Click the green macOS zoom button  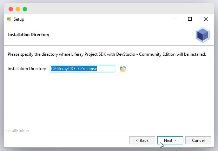tap(25, 9)
